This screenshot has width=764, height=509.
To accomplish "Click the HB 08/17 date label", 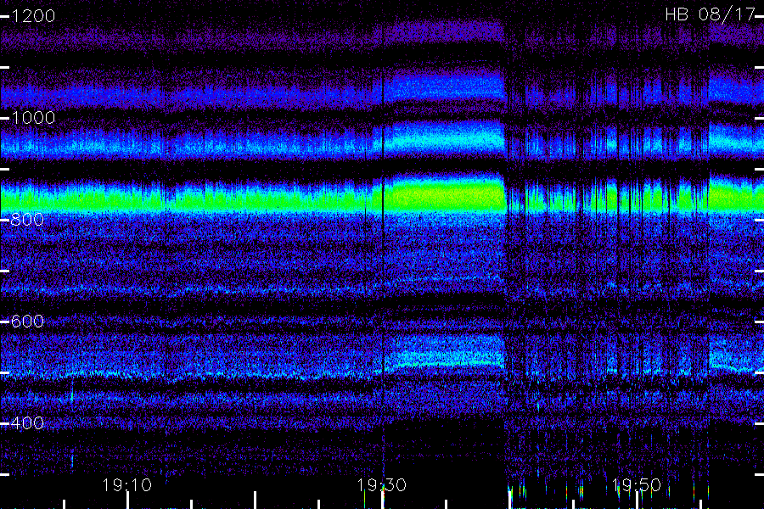I will (710, 14).
